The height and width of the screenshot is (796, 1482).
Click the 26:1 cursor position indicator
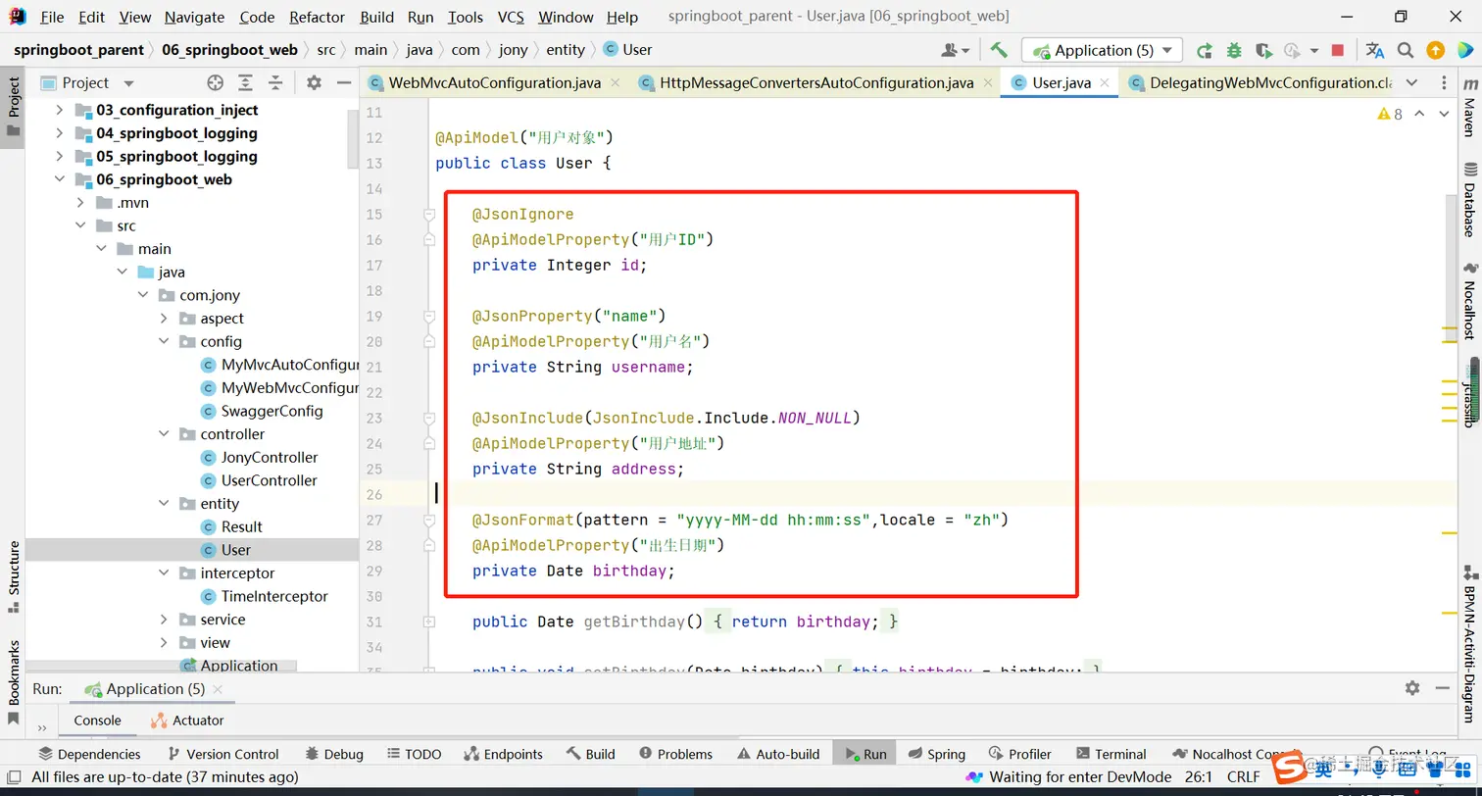coord(1199,777)
